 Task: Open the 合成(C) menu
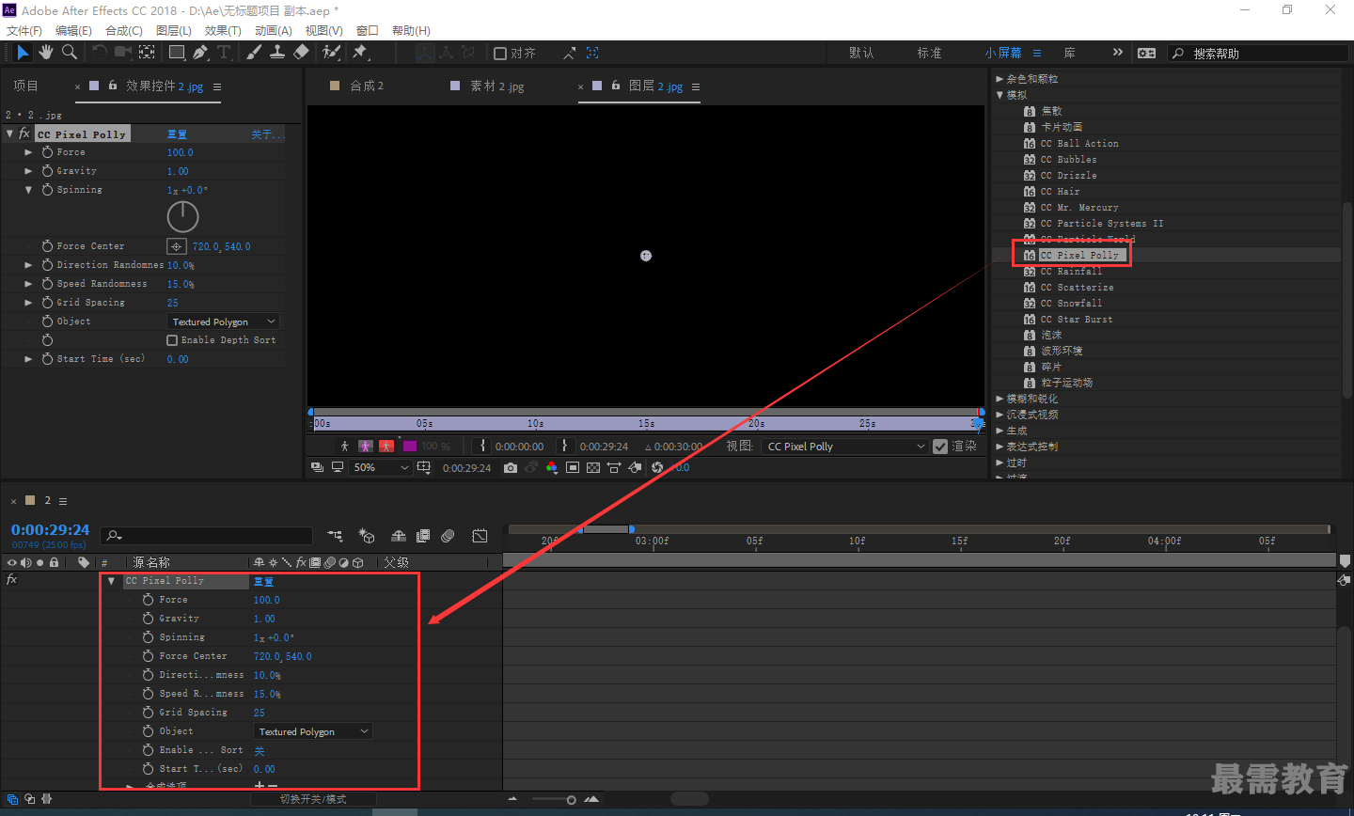[124, 31]
